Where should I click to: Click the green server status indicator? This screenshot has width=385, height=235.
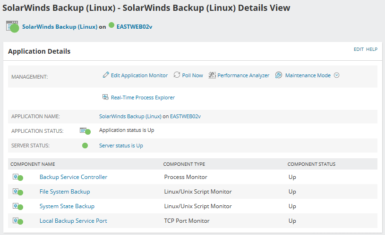pyautogui.click(x=85, y=146)
